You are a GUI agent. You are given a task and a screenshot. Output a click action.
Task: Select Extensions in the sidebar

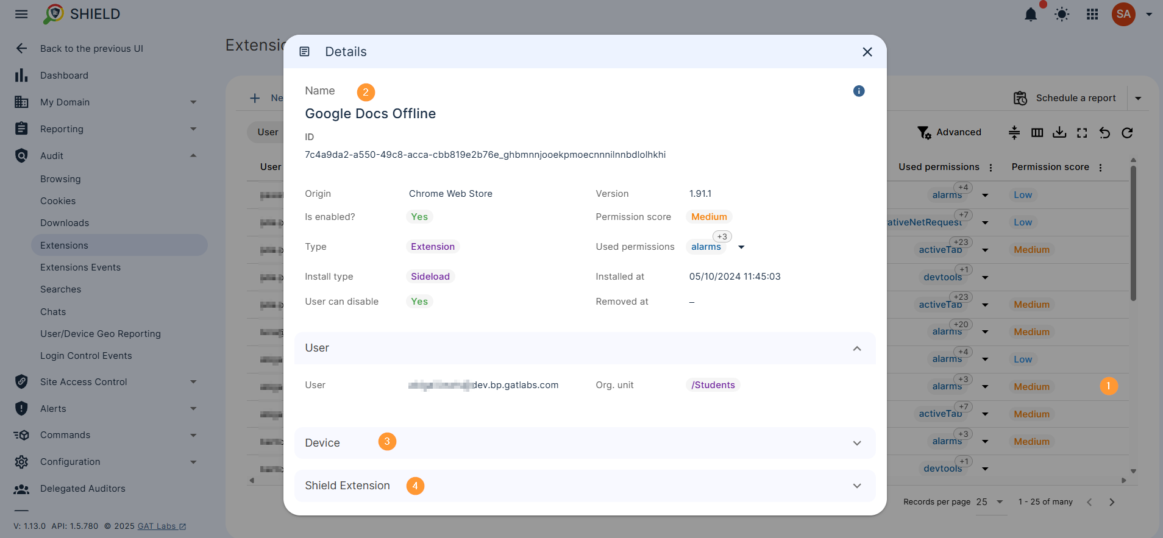(x=119, y=245)
